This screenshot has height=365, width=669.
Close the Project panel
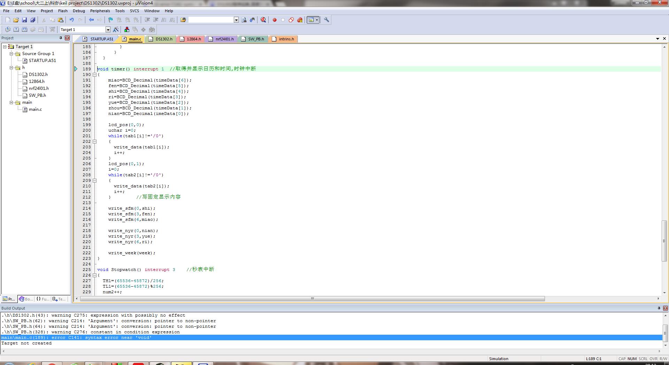(67, 38)
